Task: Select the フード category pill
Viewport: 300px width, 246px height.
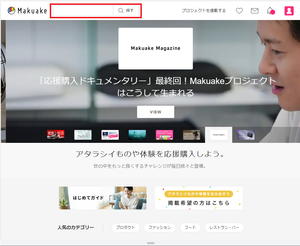Action: pos(190,227)
